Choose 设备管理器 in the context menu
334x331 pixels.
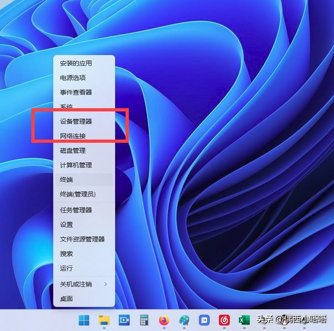pos(84,121)
